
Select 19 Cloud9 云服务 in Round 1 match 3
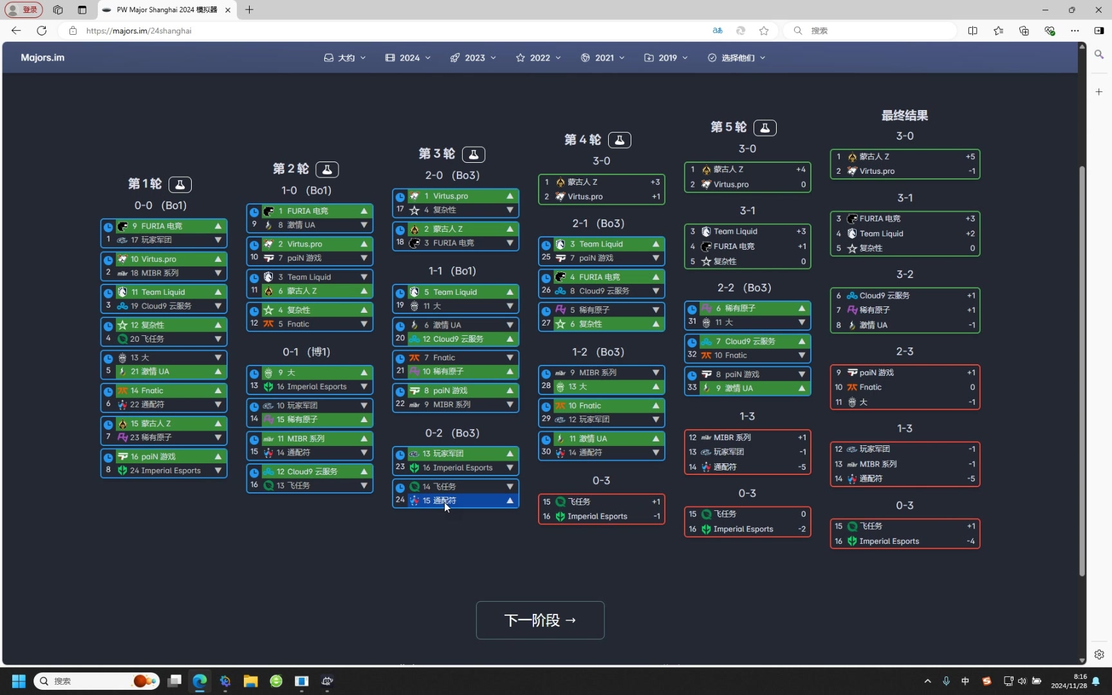171,306
